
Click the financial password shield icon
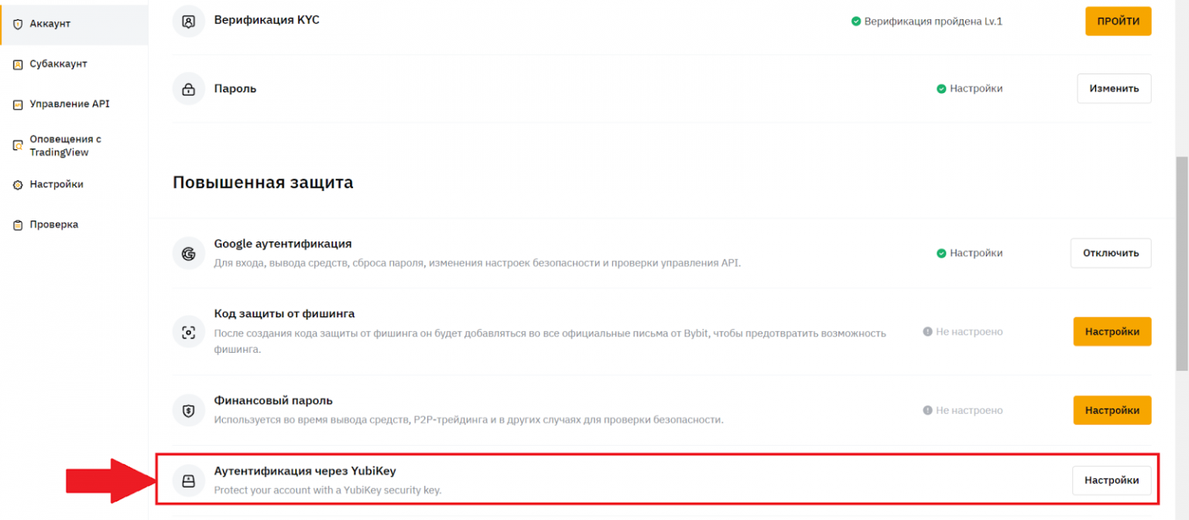pos(188,411)
